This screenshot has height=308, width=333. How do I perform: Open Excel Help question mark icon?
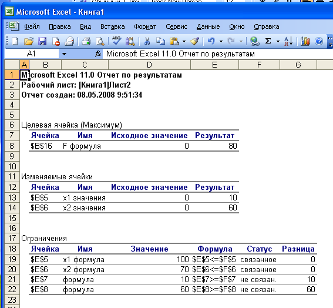tap(319, 41)
